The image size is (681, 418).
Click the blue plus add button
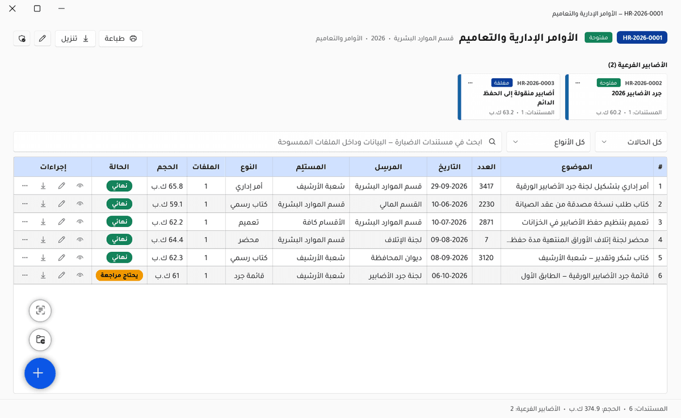[x=40, y=373]
